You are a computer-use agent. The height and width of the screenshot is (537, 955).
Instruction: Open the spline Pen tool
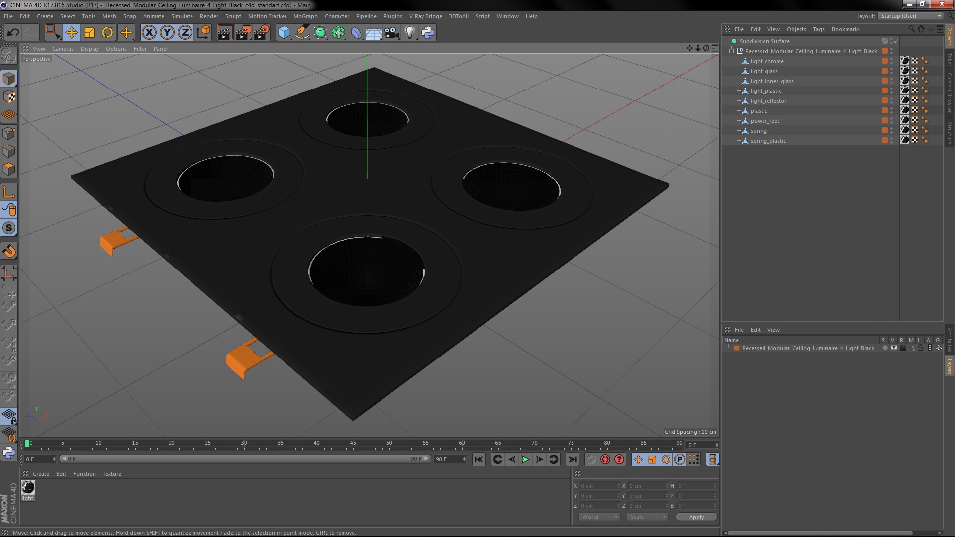[x=302, y=33]
